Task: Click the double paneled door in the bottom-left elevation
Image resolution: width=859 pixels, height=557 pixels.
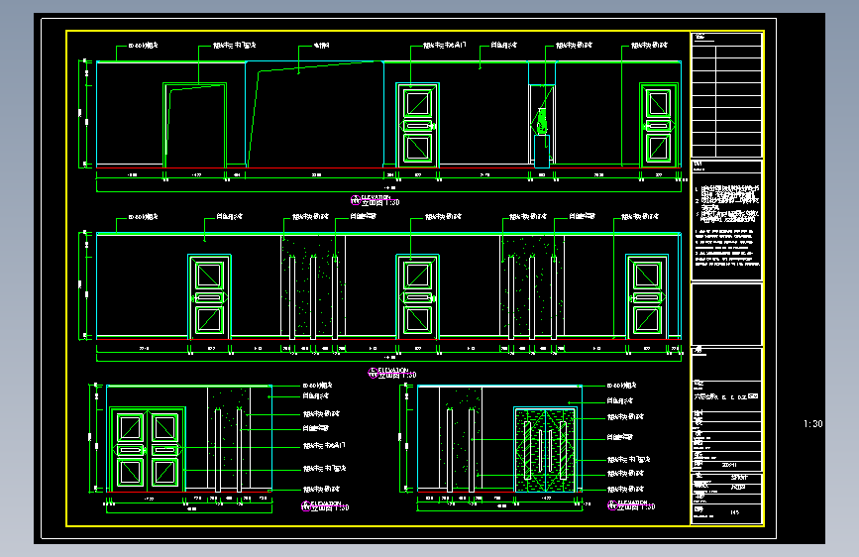Action: coord(148,449)
